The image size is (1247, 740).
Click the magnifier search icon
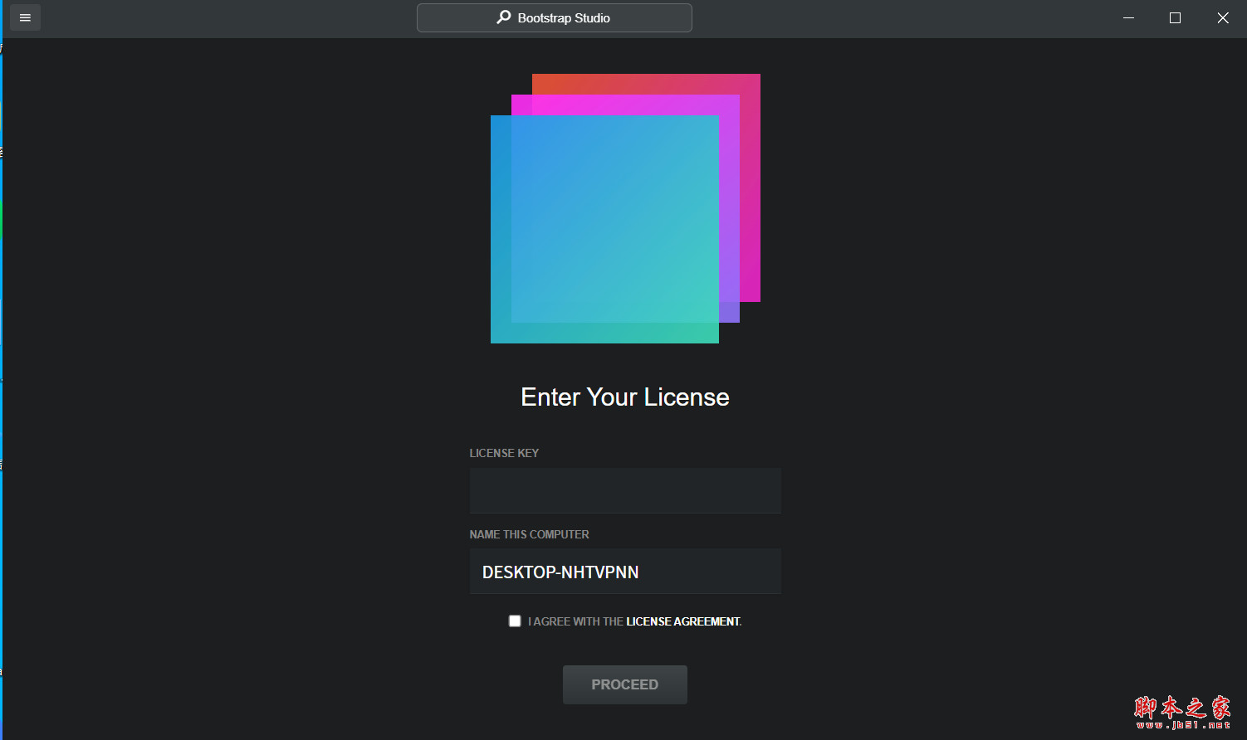pyautogui.click(x=505, y=17)
